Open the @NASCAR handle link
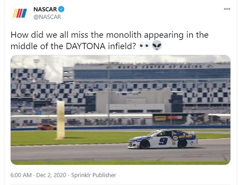 pyautogui.click(x=47, y=17)
